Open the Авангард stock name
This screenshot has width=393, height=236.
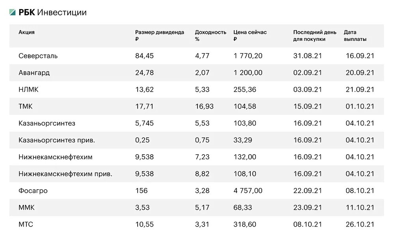click(34, 73)
